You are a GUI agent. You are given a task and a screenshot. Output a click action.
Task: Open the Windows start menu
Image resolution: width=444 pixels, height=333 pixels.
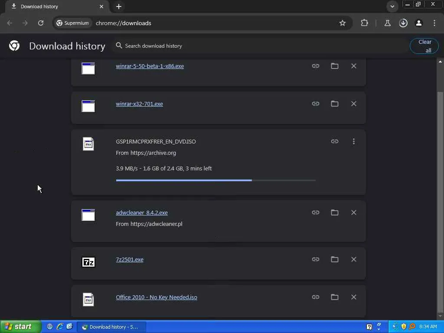[x=20, y=327]
